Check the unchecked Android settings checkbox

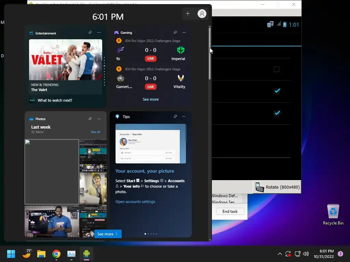click(276, 69)
